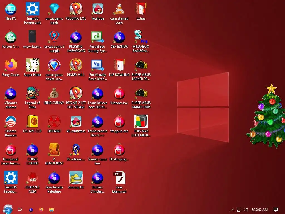The width and height of the screenshot is (285, 214).
Task: Select the uncut gems hindi icon
Action: (54, 13)
